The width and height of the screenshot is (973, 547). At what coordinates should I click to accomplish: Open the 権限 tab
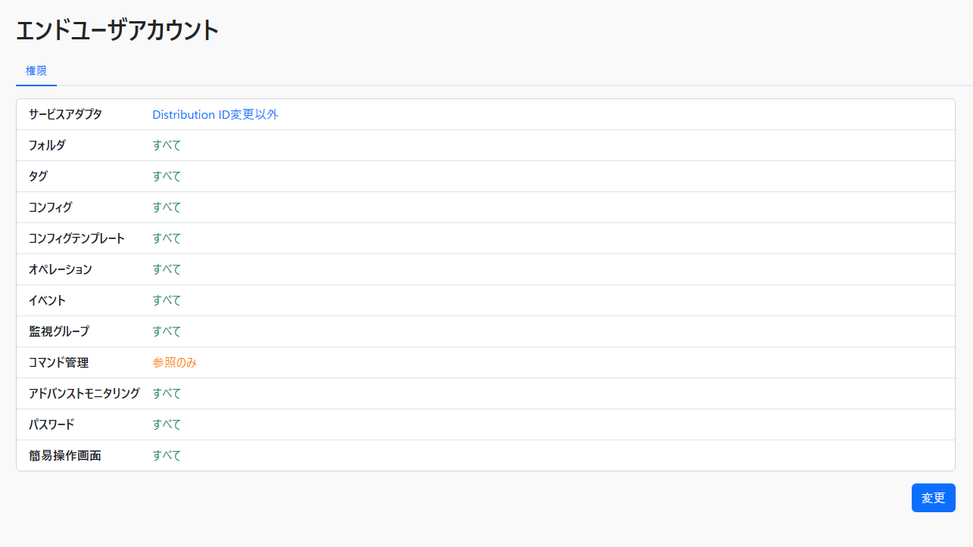pos(36,71)
